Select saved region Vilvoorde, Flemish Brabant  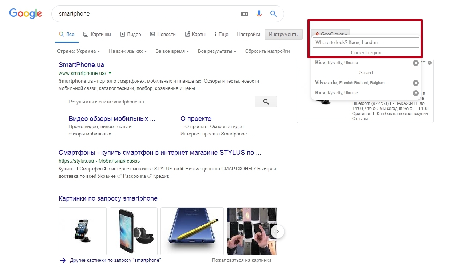(x=350, y=83)
